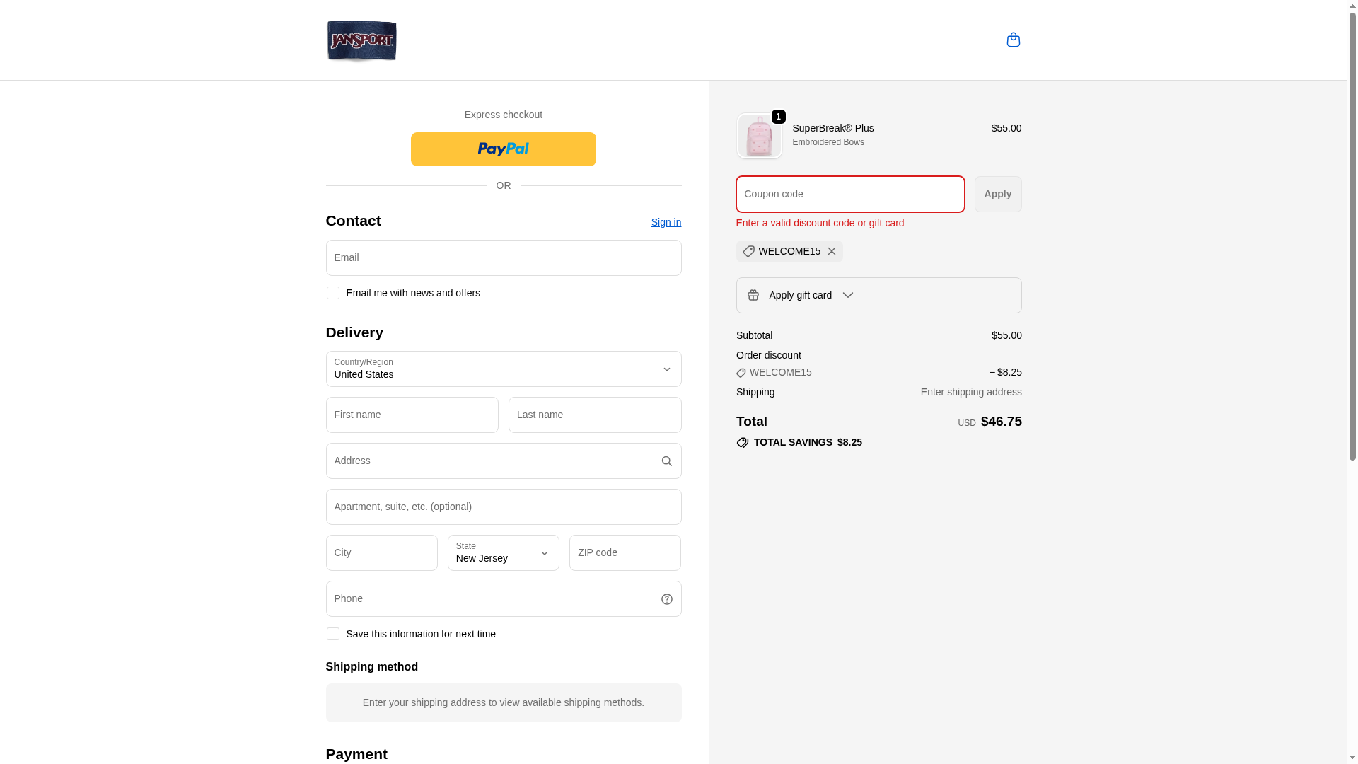Focus the Email input field

tap(503, 257)
